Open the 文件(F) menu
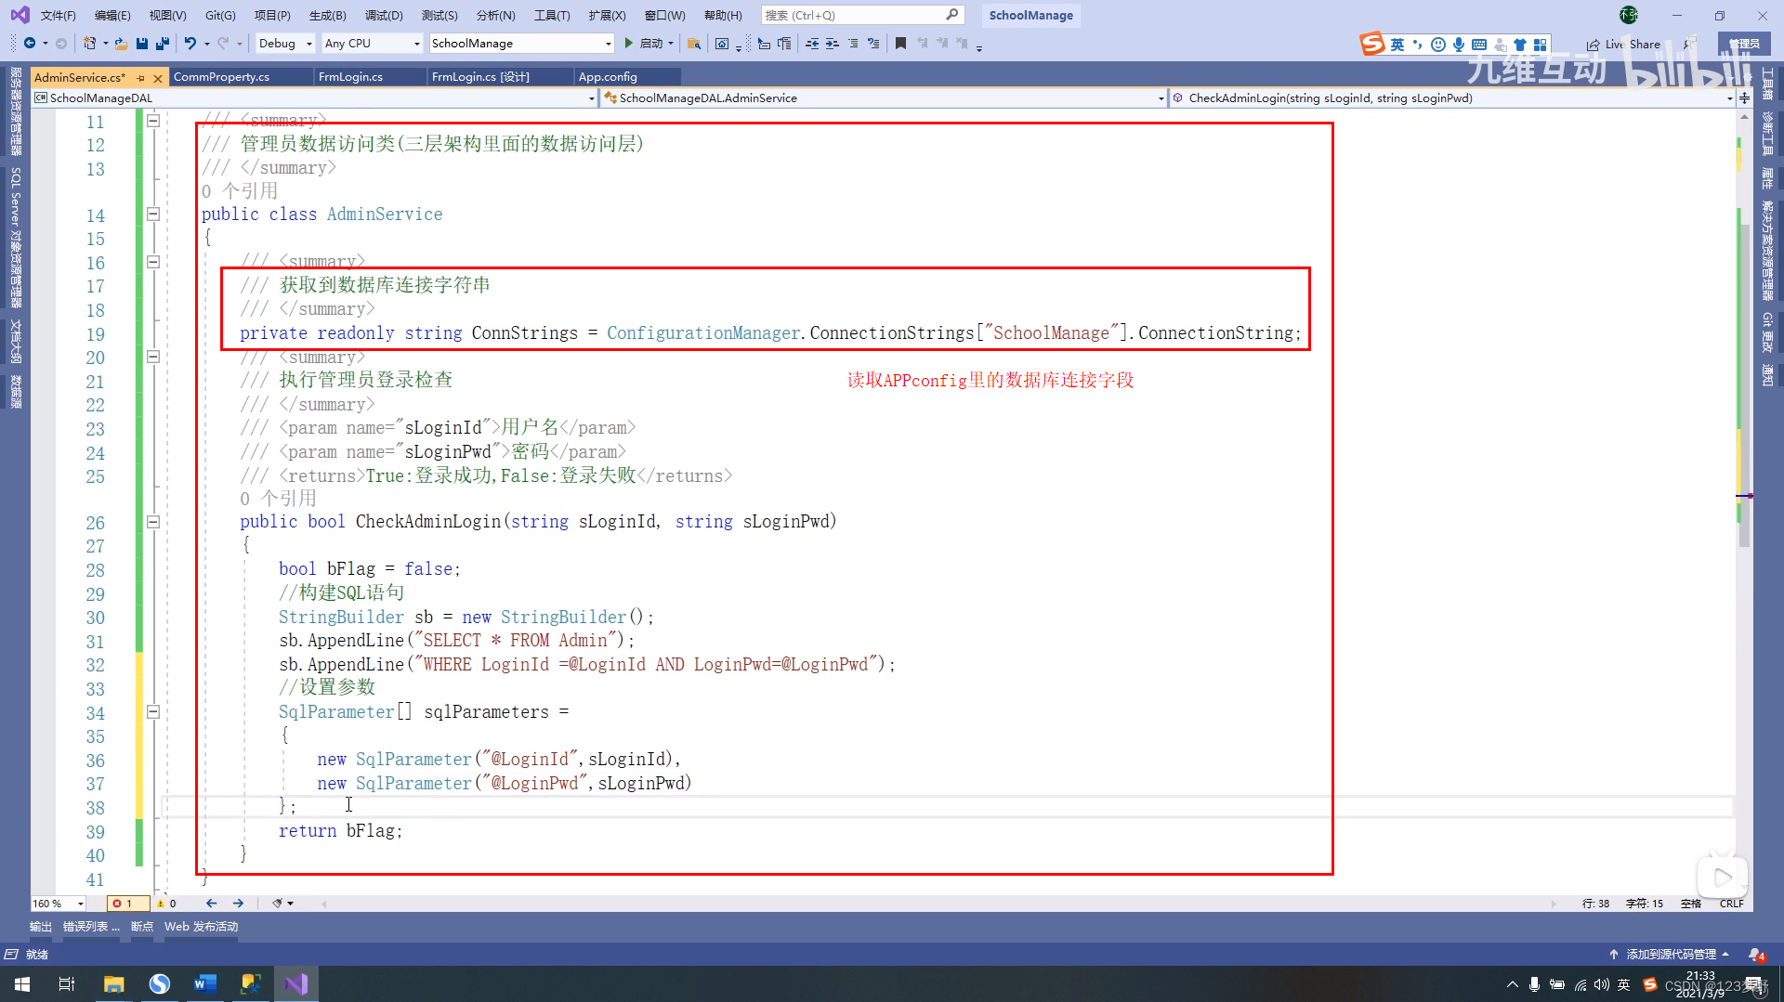 (x=58, y=15)
